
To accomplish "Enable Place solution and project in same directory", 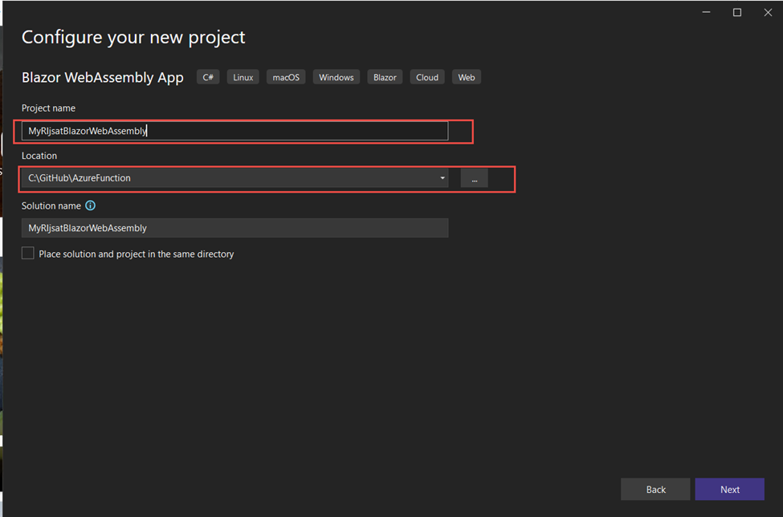I will [x=28, y=254].
